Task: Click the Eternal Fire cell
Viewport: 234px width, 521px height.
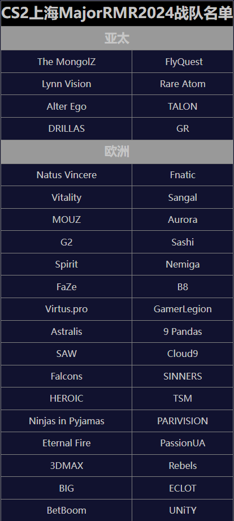Action: (66, 444)
